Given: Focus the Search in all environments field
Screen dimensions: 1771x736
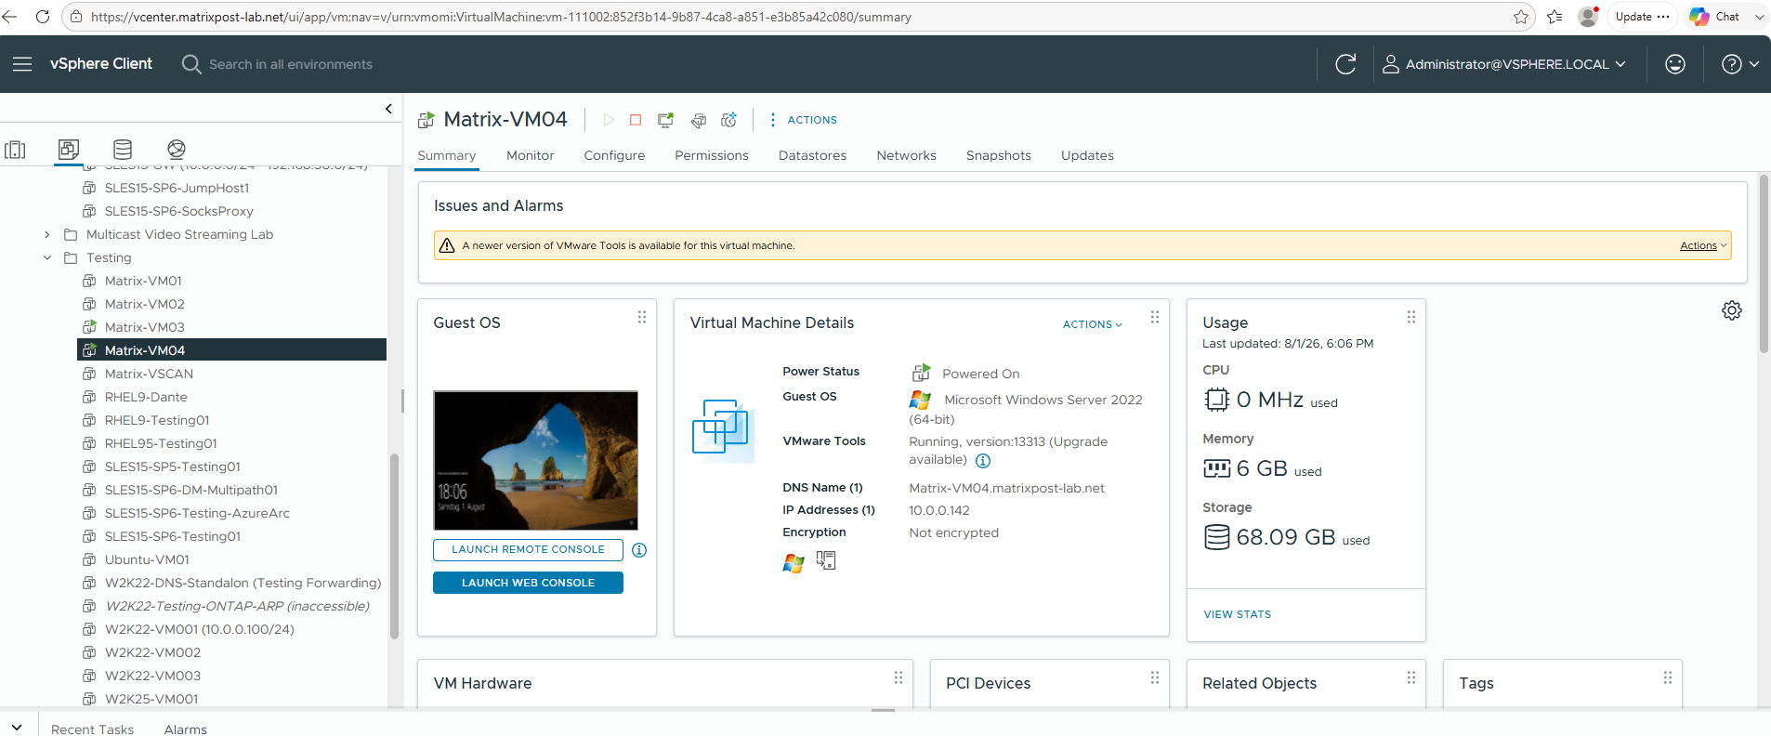Looking at the screenshot, I should pos(291,64).
